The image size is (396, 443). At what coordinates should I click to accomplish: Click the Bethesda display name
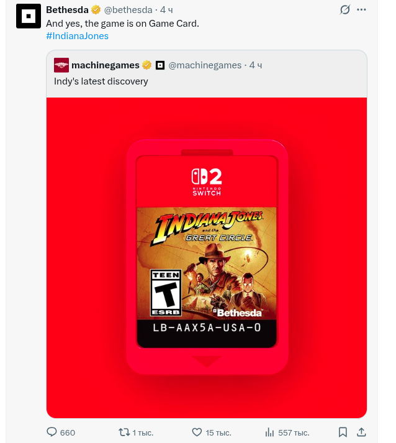[67, 10]
